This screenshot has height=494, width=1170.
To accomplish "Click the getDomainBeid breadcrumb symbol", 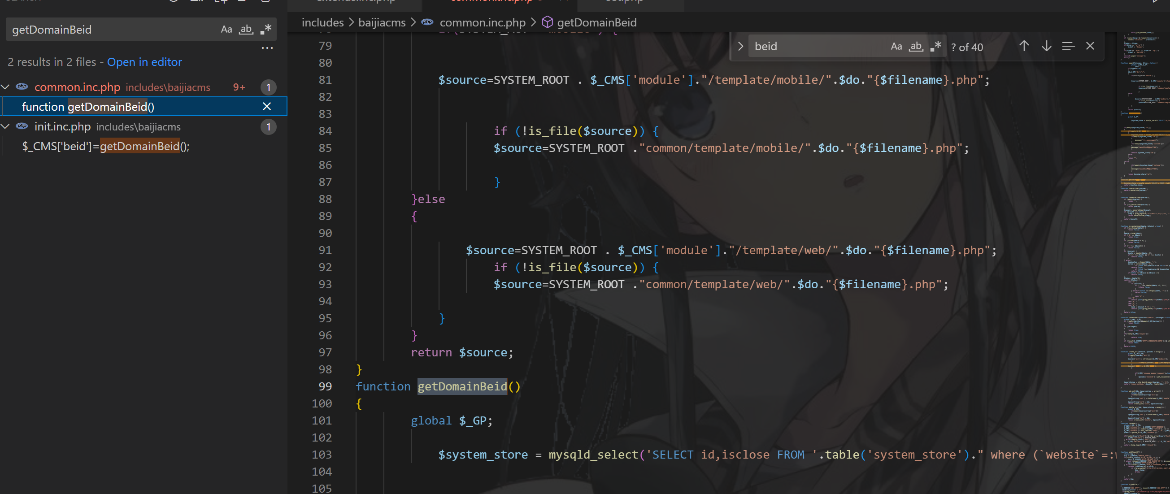I will pos(596,22).
